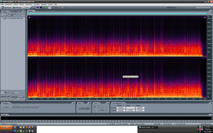Screen dimensions: 213x133
Task: Click zoom to selection icon
Action: pyautogui.click(x=106, y=106)
